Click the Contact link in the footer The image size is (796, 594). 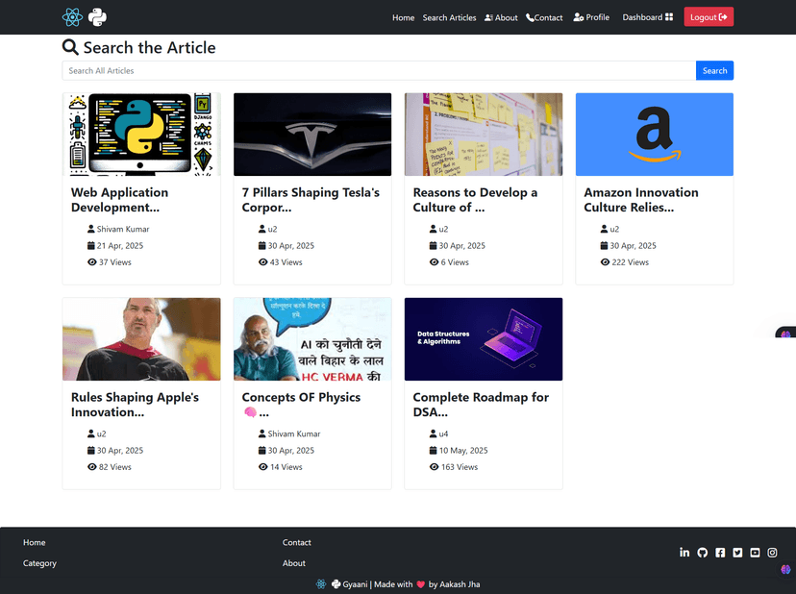[297, 541]
